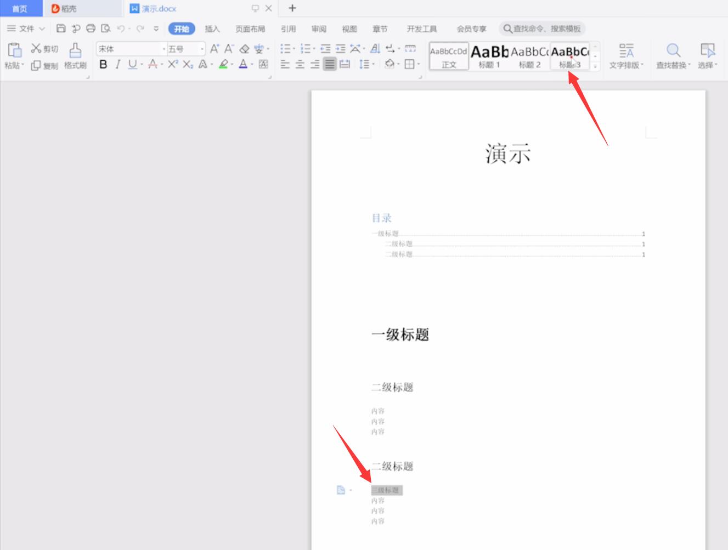The height and width of the screenshot is (550, 728).
Task: Click the character border icon
Action: pyautogui.click(x=263, y=64)
